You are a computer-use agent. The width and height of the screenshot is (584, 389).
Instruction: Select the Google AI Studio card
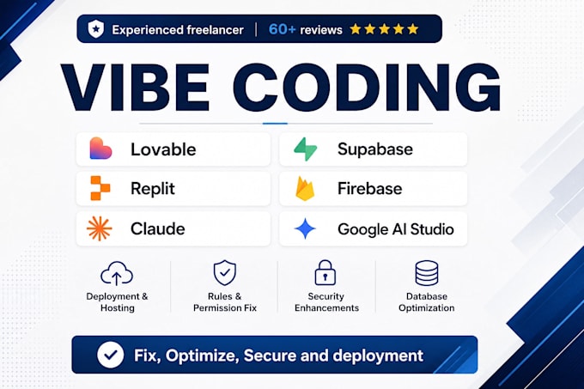coord(374,228)
